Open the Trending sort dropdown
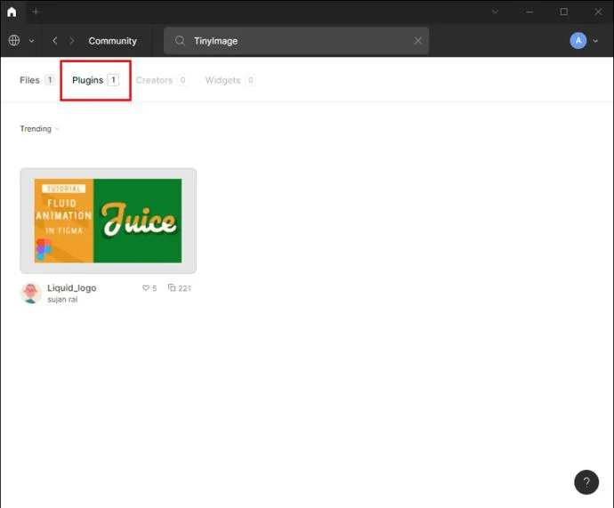 click(39, 129)
